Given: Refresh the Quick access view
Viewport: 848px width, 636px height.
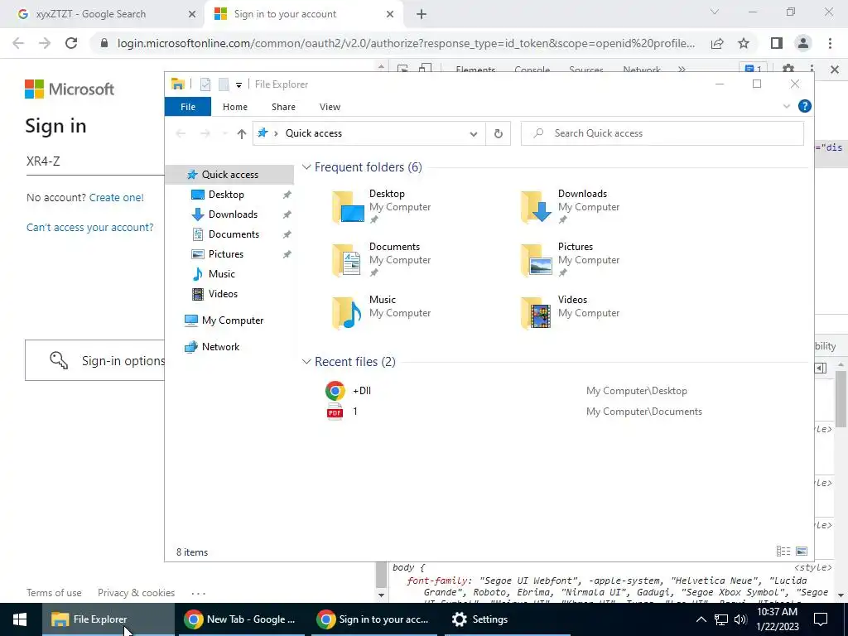Looking at the screenshot, I should click(x=498, y=133).
